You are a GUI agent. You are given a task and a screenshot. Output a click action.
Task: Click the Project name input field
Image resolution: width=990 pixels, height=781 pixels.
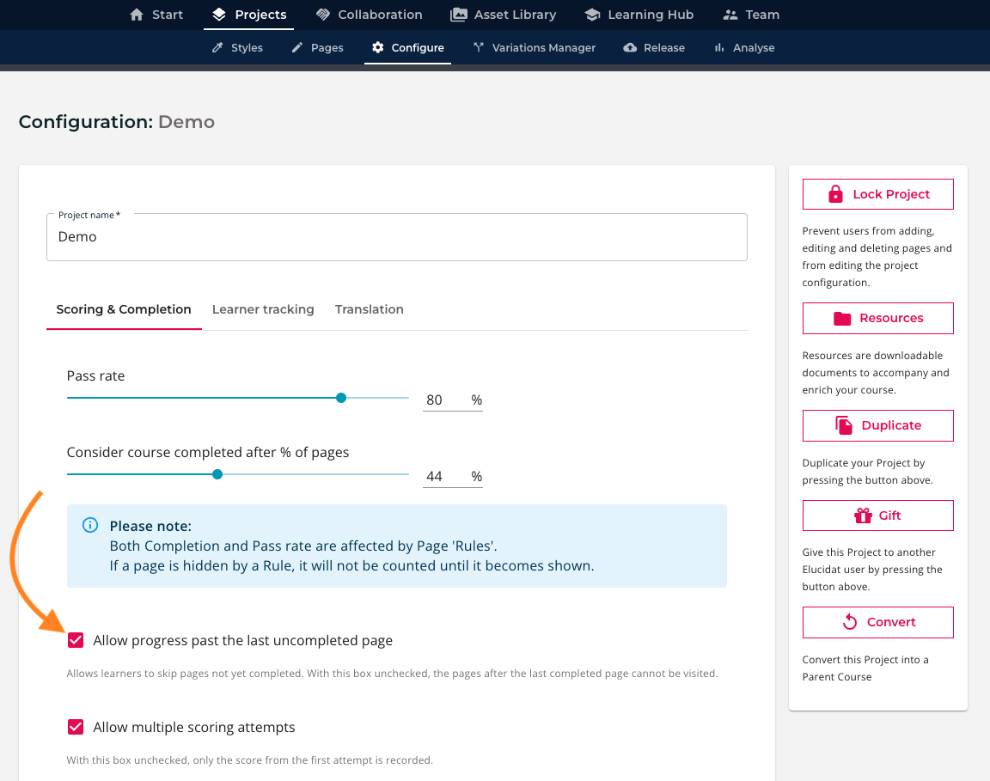pyautogui.click(x=396, y=237)
